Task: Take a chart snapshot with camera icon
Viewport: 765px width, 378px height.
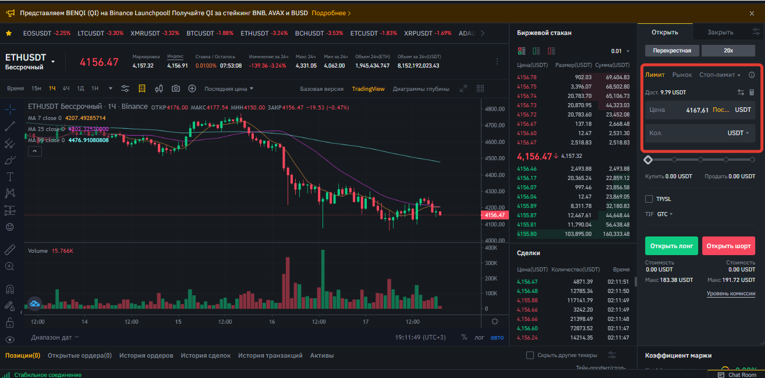Action: 175,89
